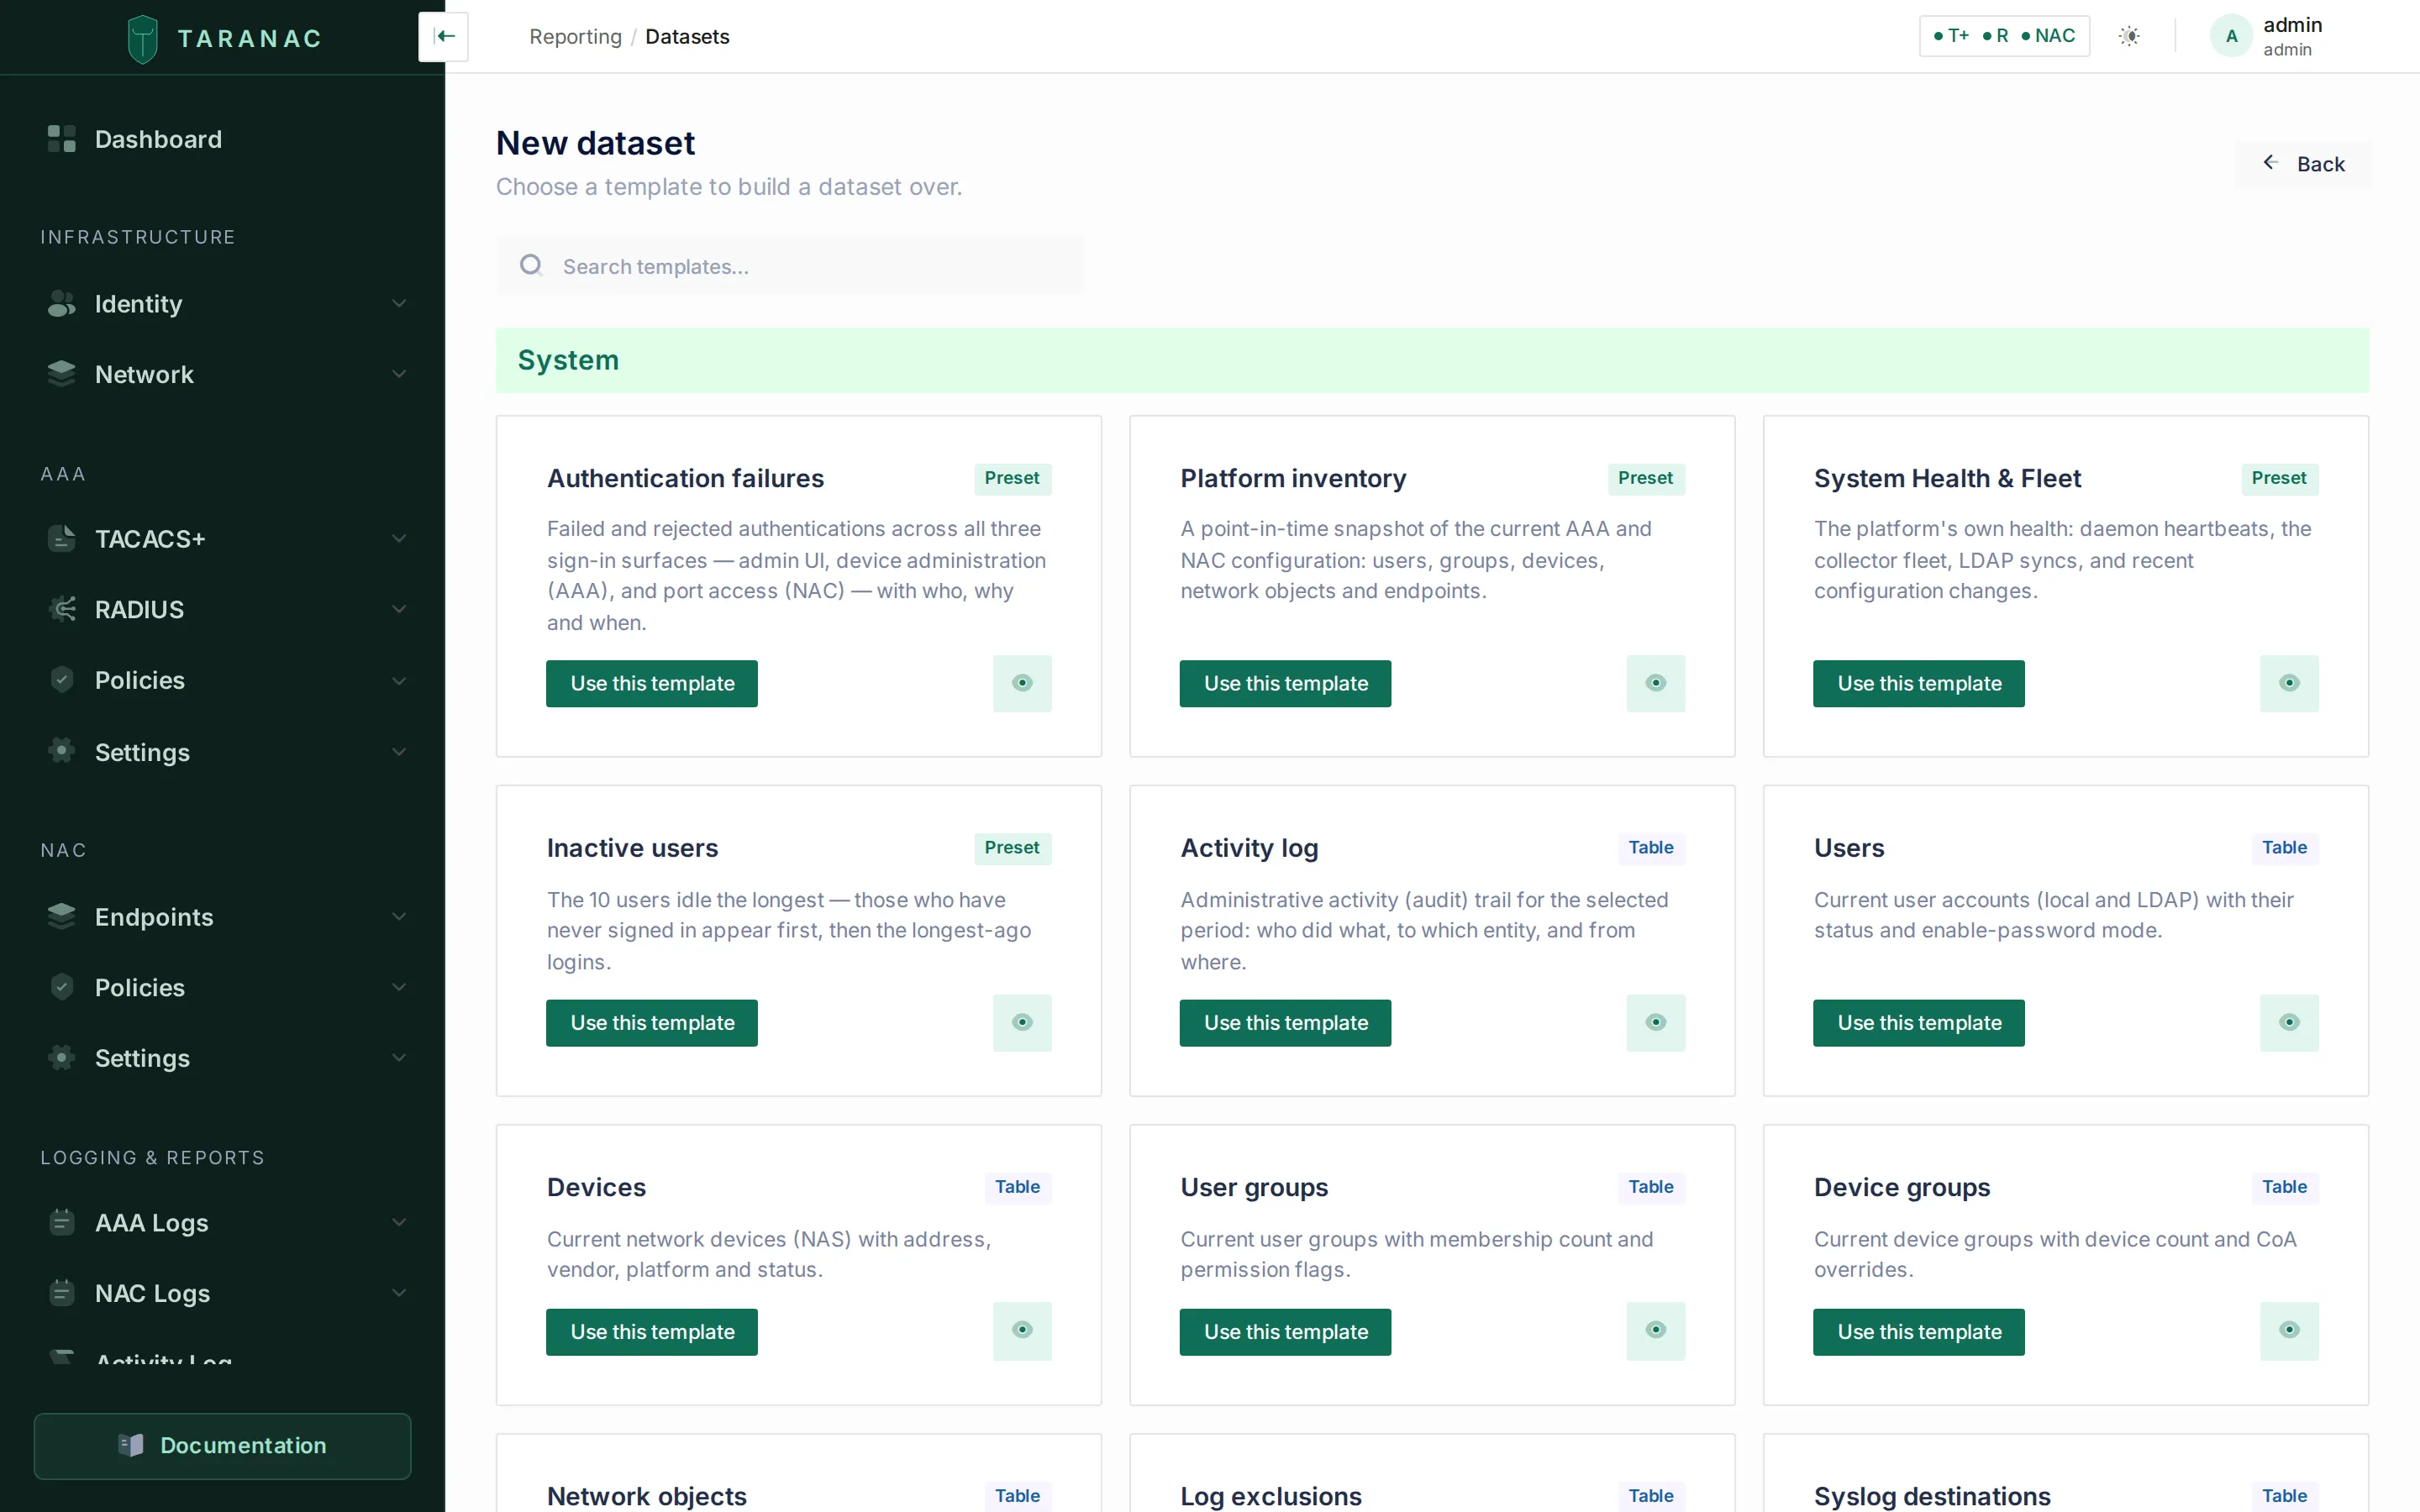Click the NAC Settings gear icon
This screenshot has width=2420, height=1512.
point(61,1058)
